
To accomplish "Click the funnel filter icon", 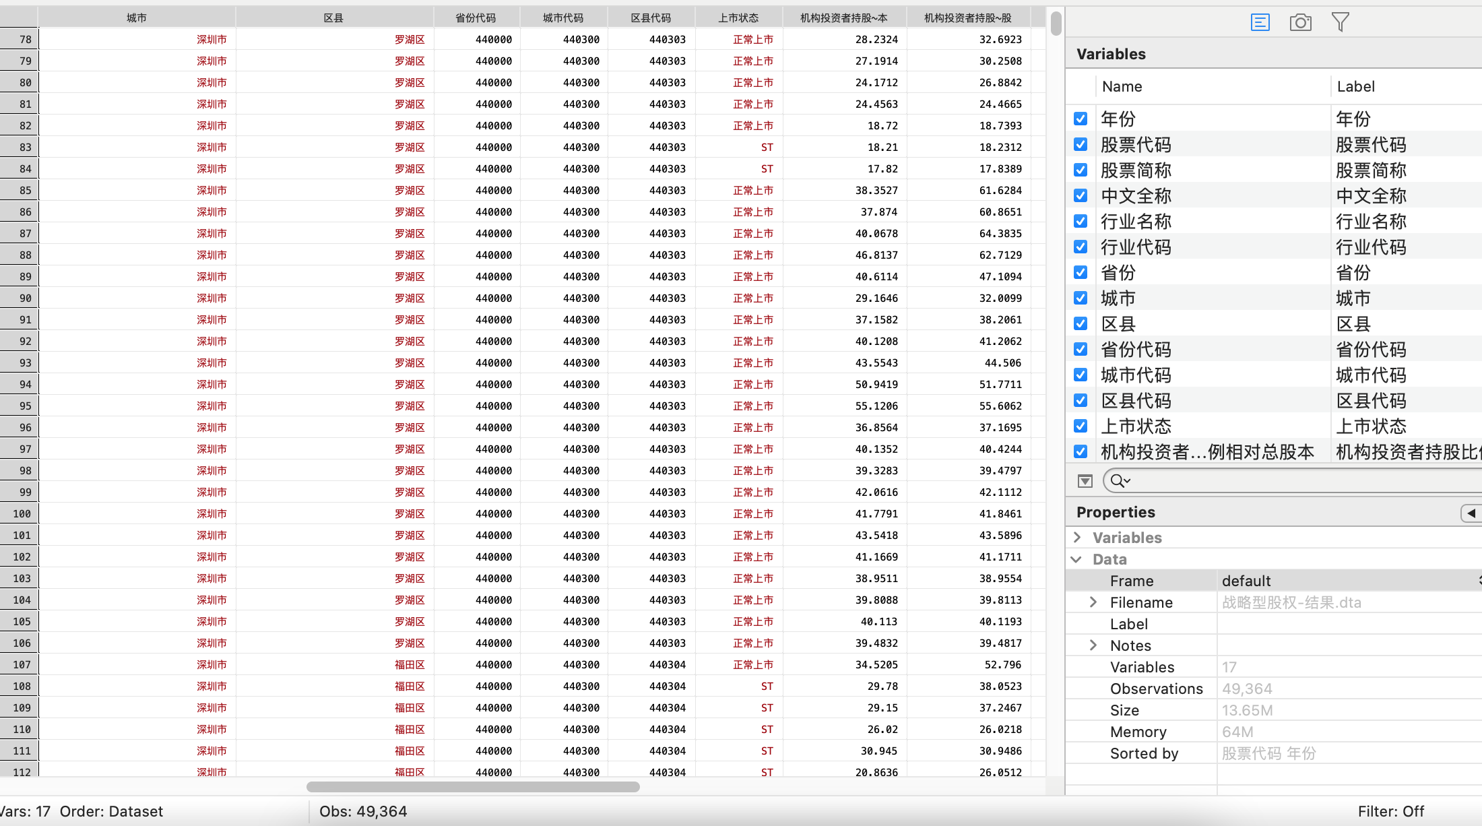I will pos(1341,22).
